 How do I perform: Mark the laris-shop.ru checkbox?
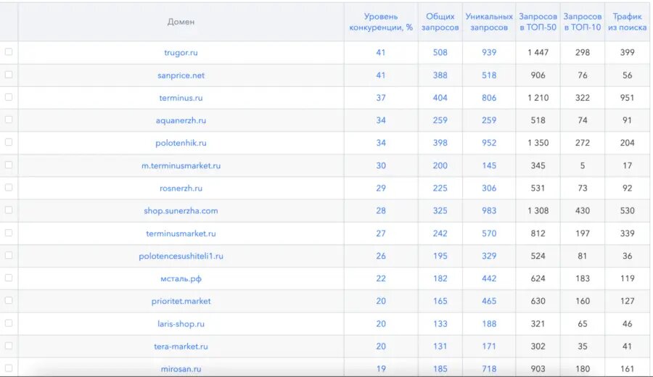[x=8, y=323]
